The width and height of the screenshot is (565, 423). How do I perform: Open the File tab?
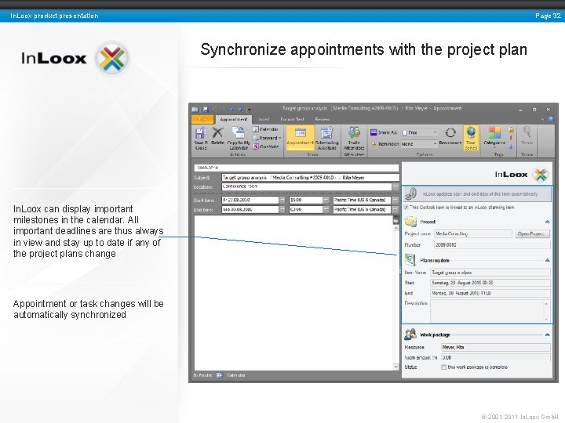point(202,119)
